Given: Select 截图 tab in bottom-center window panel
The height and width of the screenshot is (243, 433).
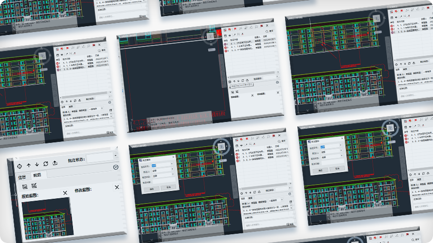Looking at the screenshot, I should pyautogui.click(x=251, y=198).
